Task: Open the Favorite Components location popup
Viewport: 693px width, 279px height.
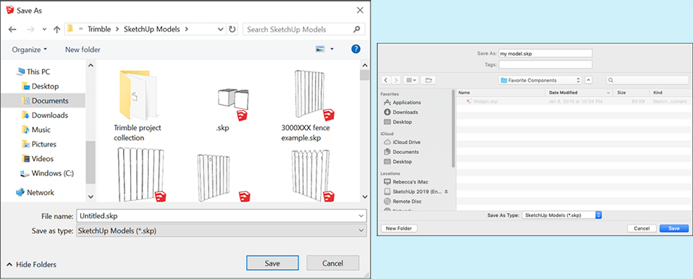Action: (540, 80)
